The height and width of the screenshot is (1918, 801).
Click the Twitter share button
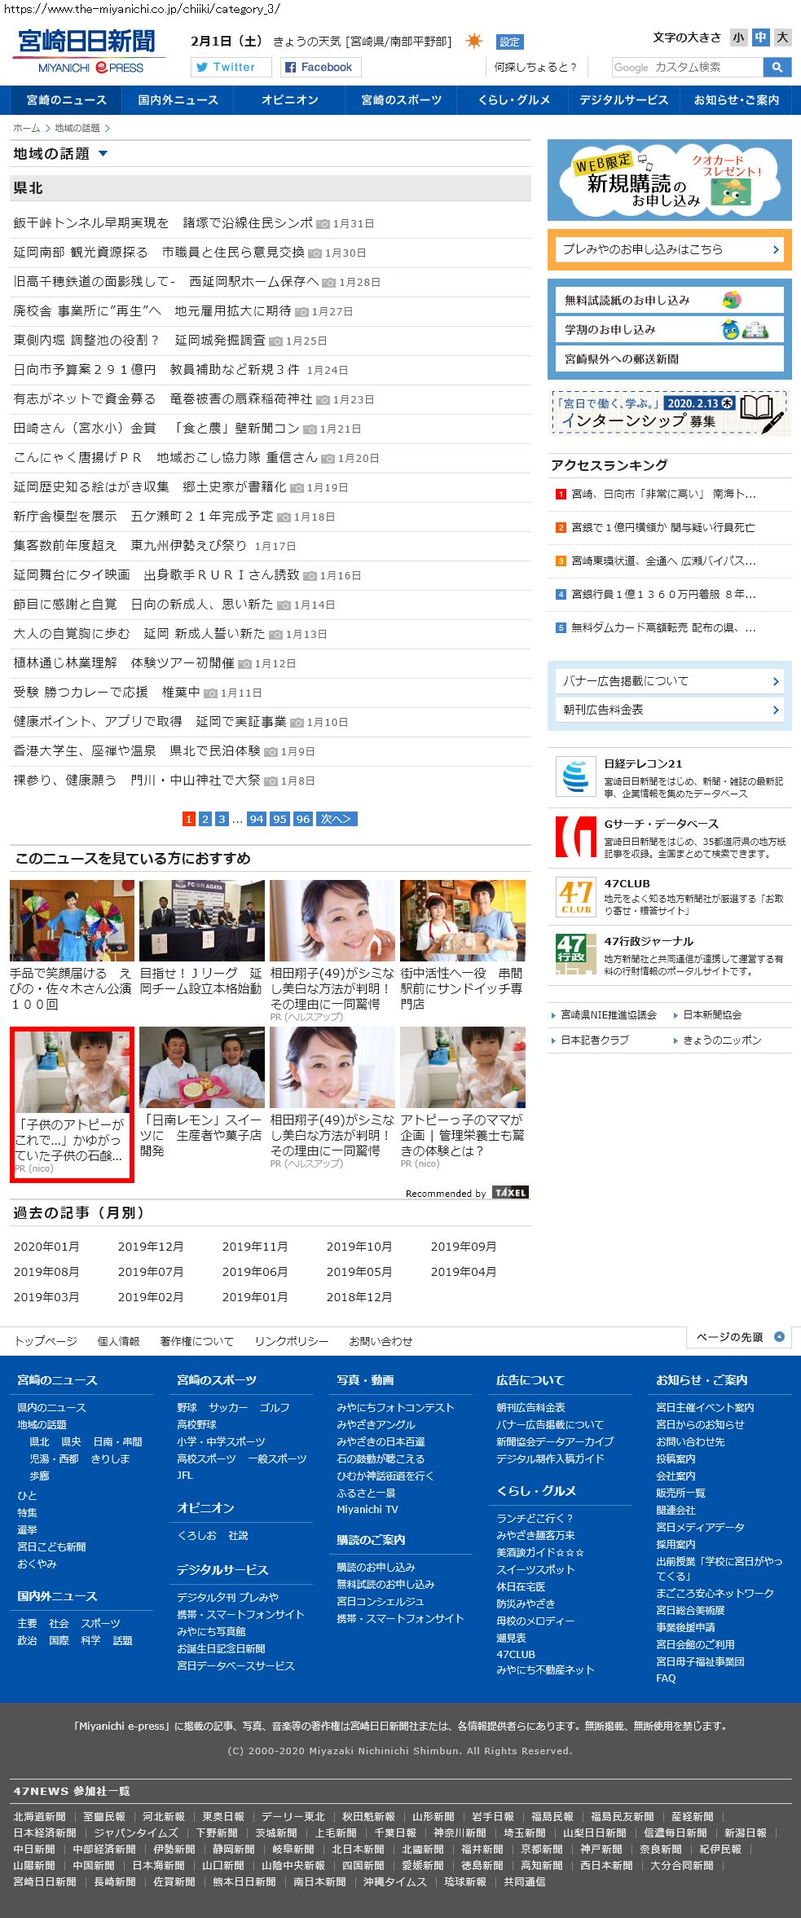tap(231, 67)
